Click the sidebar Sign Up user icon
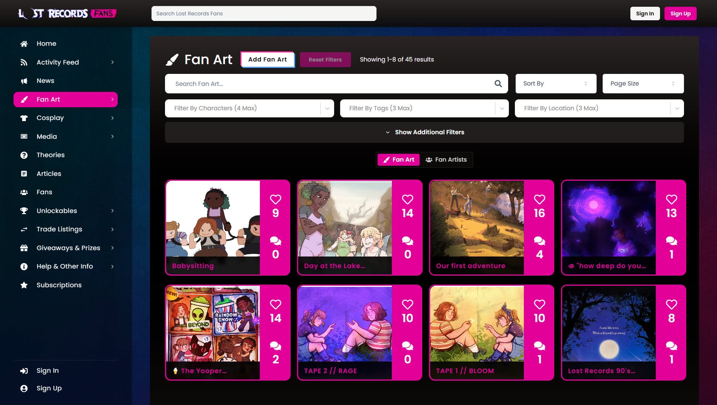The width and height of the screenshot is (717, 405). (x=24, y=388)
